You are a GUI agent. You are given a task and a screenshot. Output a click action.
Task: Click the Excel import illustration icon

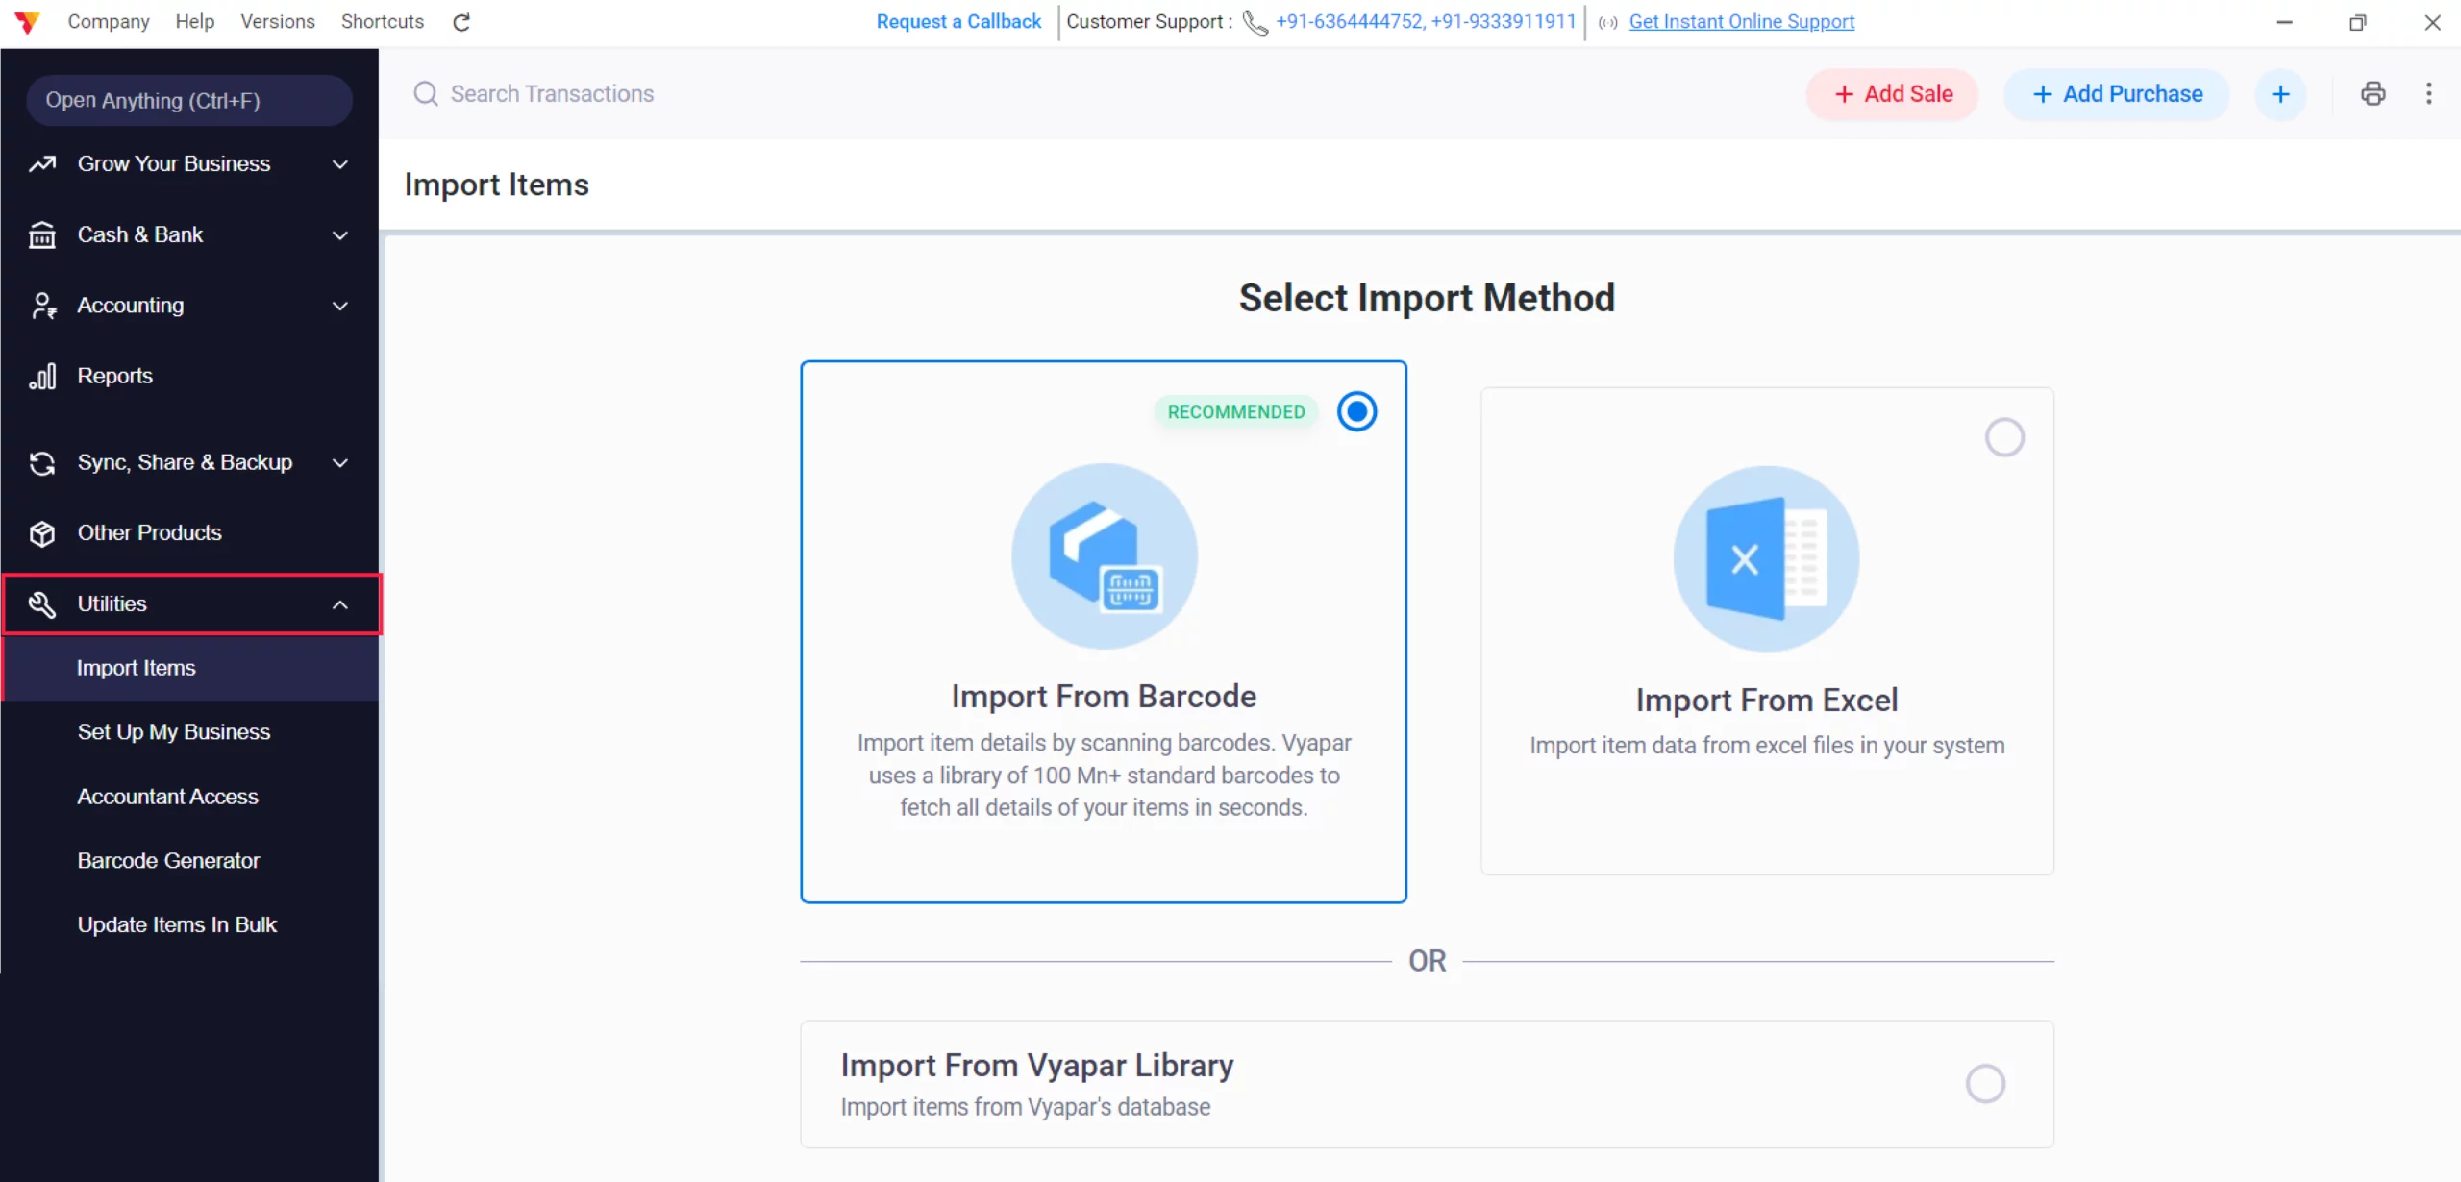(1766, 558)
